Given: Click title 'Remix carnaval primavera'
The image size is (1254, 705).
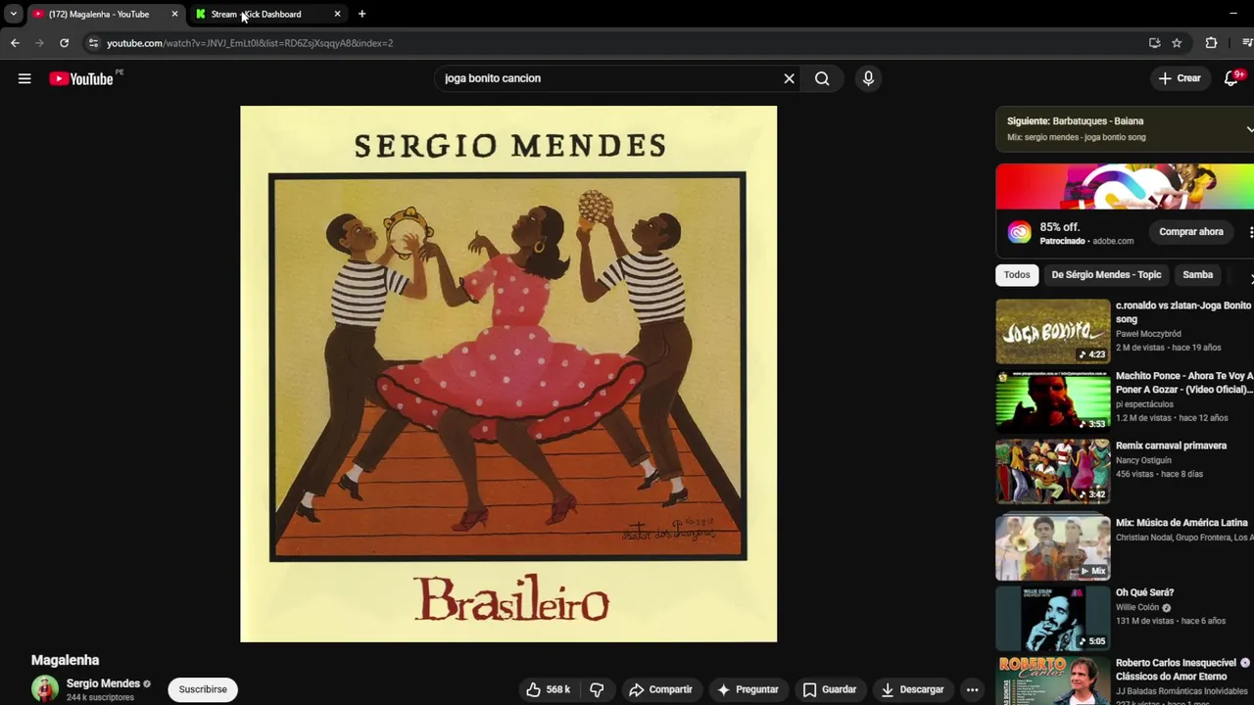Looking at the screenshot, I should pos(1171,446).
